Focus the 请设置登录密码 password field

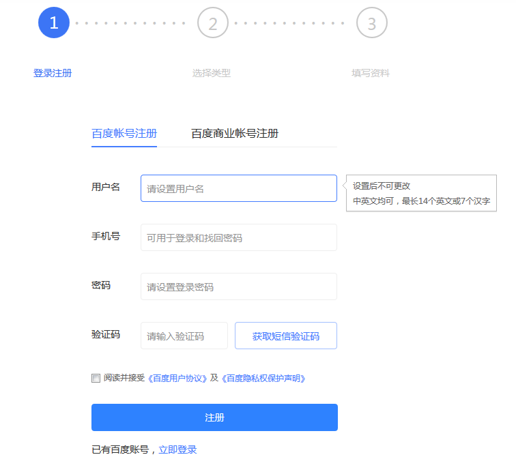(x=238, y=286)
